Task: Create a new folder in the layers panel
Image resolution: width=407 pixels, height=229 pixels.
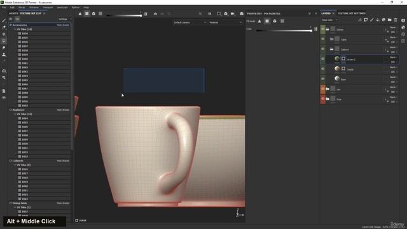Action: pyautogui.click(x=390, y=20)
